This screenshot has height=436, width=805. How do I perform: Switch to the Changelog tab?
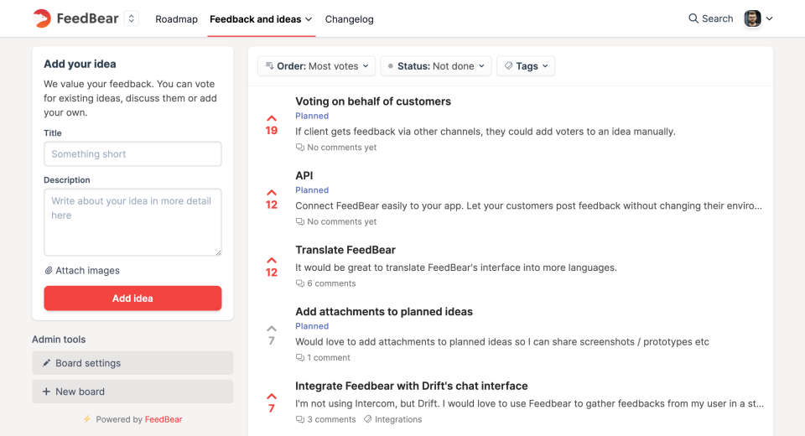coord(349,19)
